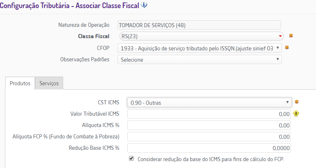Focus the Redução Base ICMS % field

(209, 148)
